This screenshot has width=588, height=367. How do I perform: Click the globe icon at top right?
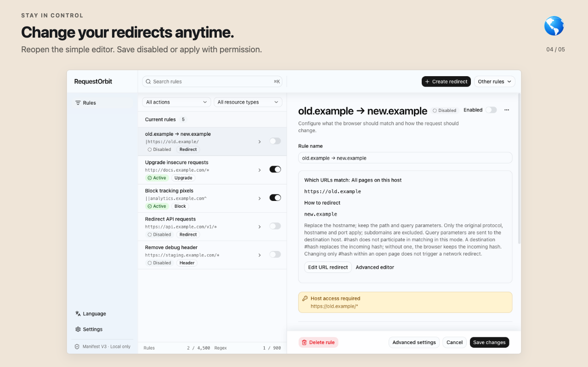point(554,26)
